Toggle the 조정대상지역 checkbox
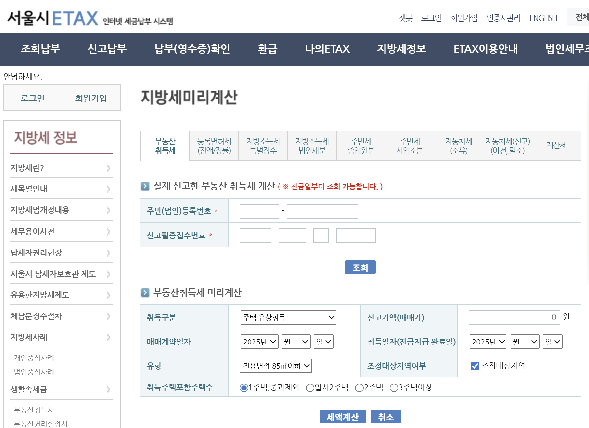This screenshot has width=589, height=428. click(x=475, y=366)
